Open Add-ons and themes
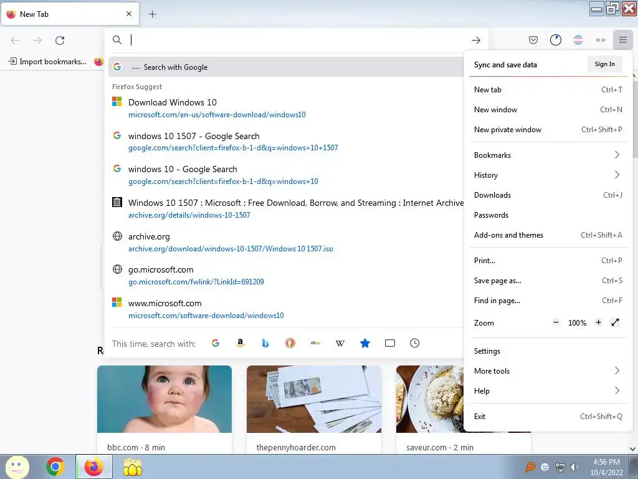Screen dimensions: 638x479 (548, 235)
